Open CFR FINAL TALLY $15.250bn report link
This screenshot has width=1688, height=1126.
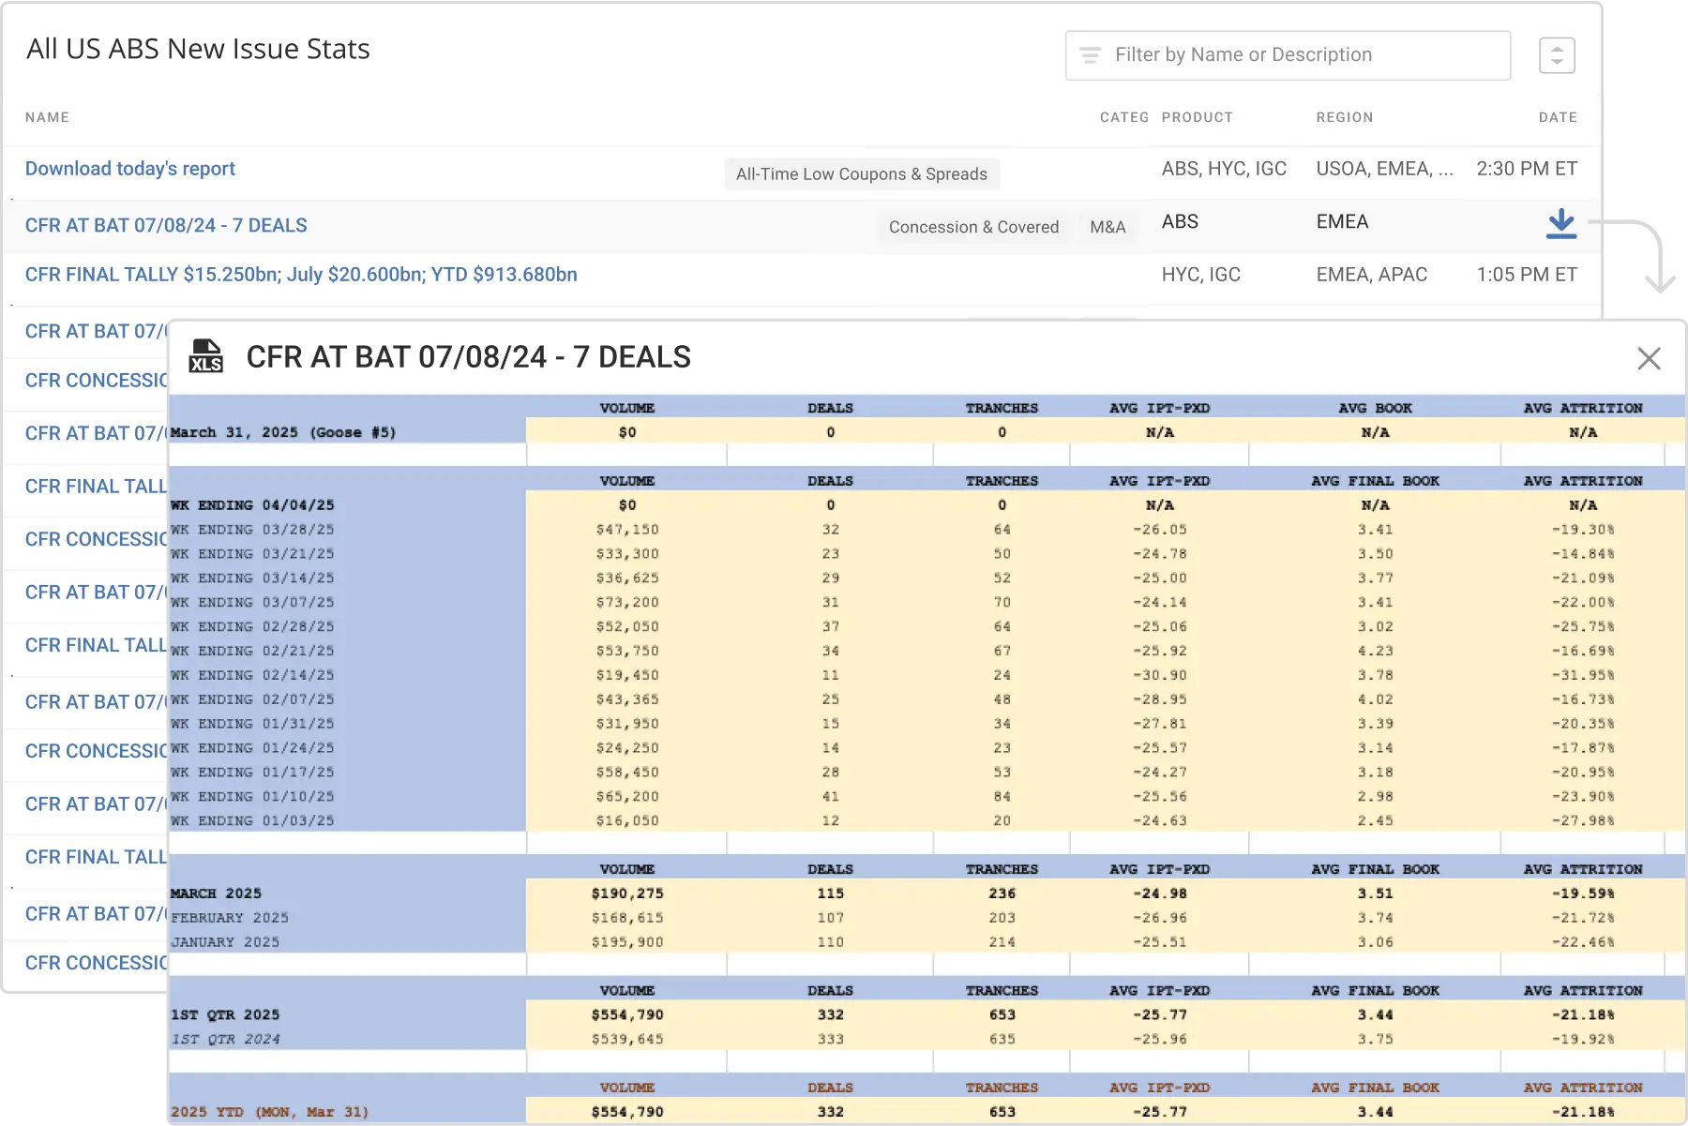tap(301, 275)
